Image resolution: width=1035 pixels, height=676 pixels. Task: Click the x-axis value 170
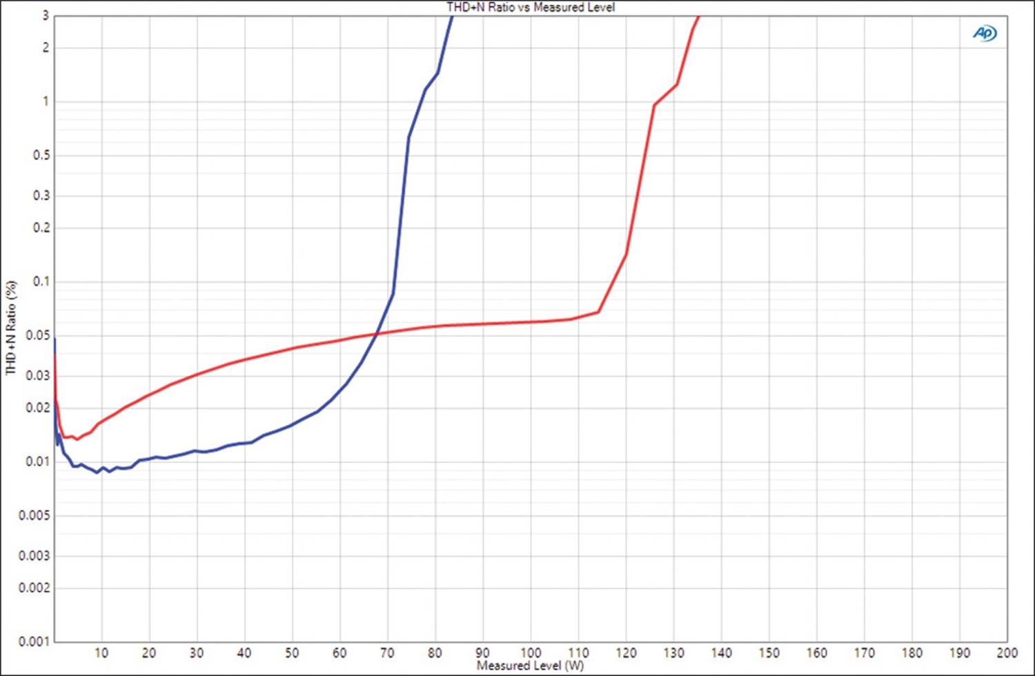tap(864, 653)
